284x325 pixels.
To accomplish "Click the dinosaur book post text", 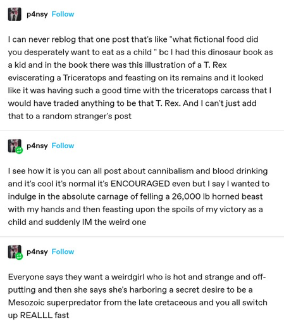I will tap(140, 78).
